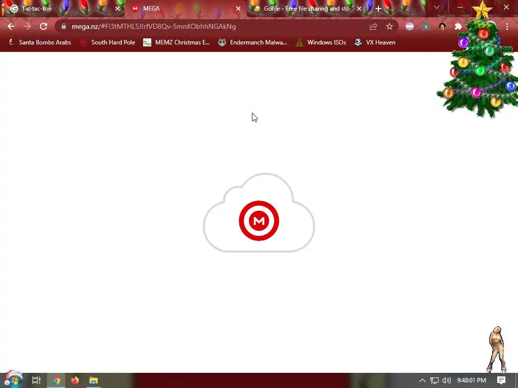Image resolution: width=518 pixels, height=388 pixels.
Task: Open the Santa Bombs Arabs bookmark
Action: point(39,42)
